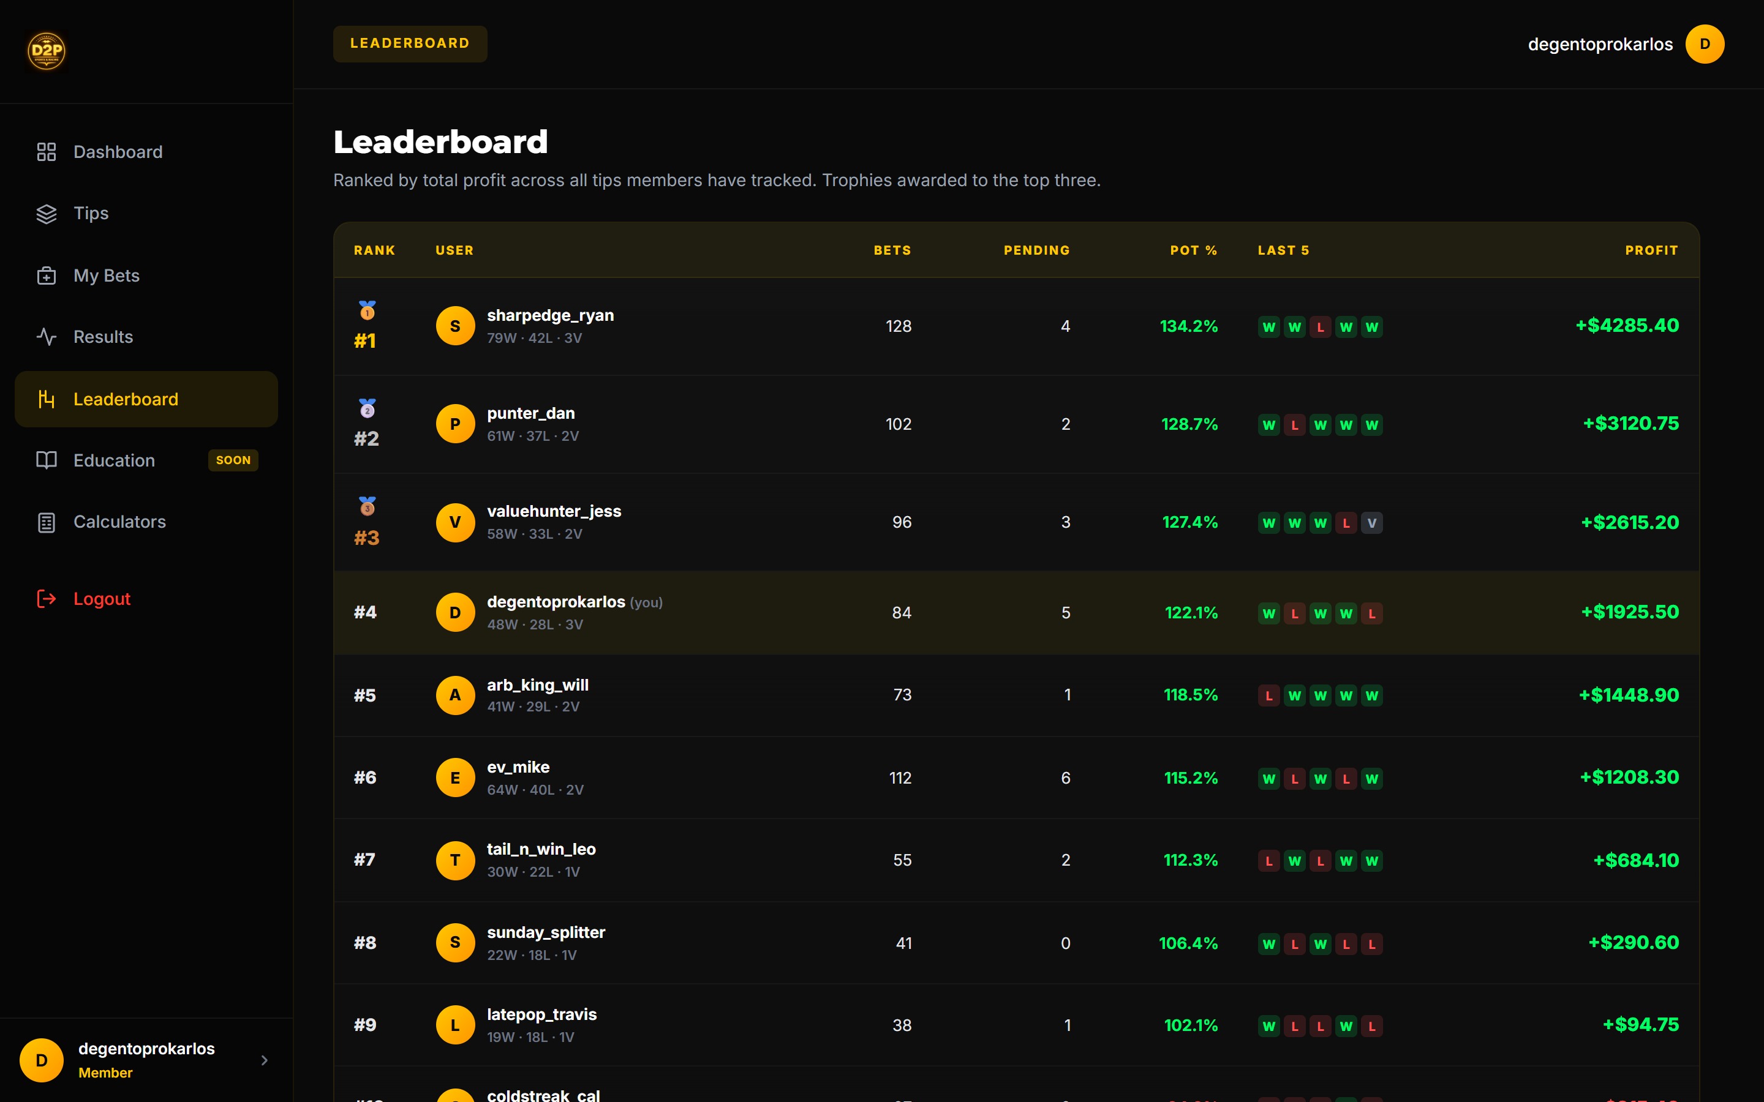
Task: Open Results via the waveform icon
Action: click(47, 337)
